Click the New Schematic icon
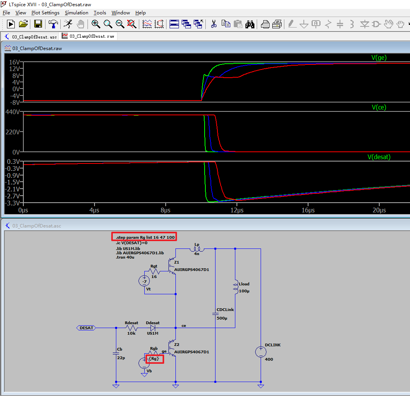Image resolution: width=410 pixels, height=396 pixels. click(x=11, y=24)
